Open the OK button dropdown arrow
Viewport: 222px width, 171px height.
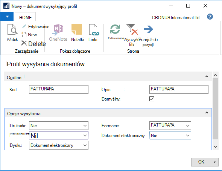coord(214,162)
